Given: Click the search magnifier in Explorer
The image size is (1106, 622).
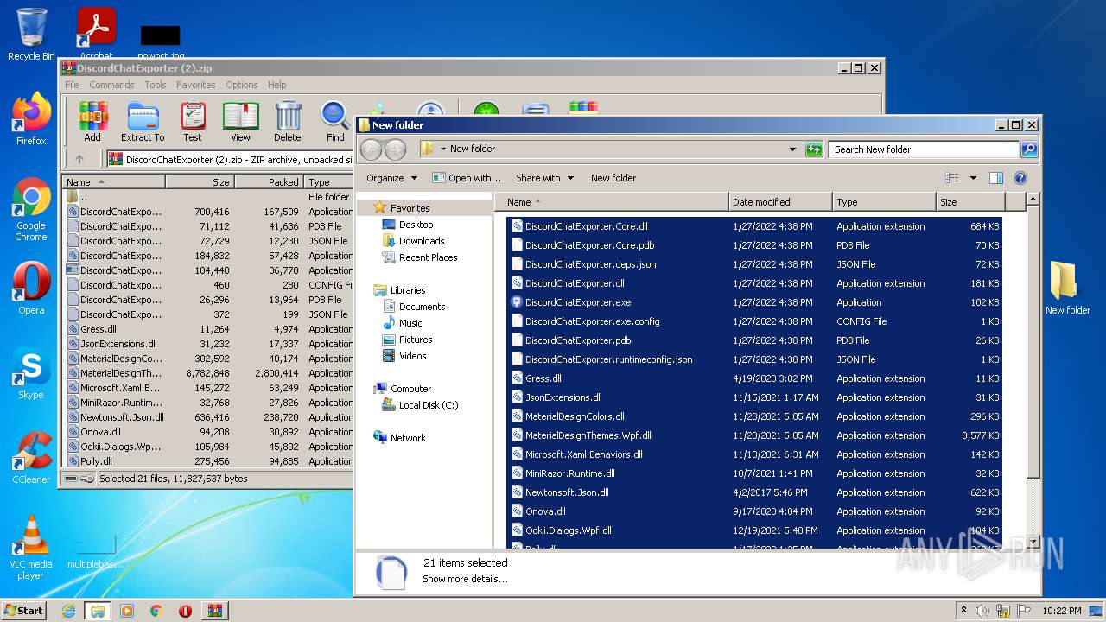Looking at the screenshot, I should pyautogui.click(x=1028, y=149).
